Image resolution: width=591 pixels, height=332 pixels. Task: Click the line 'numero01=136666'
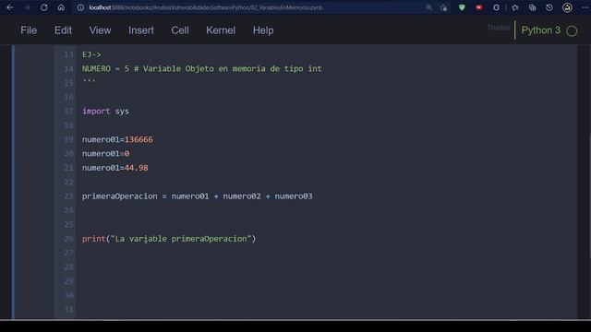[117, 139]
